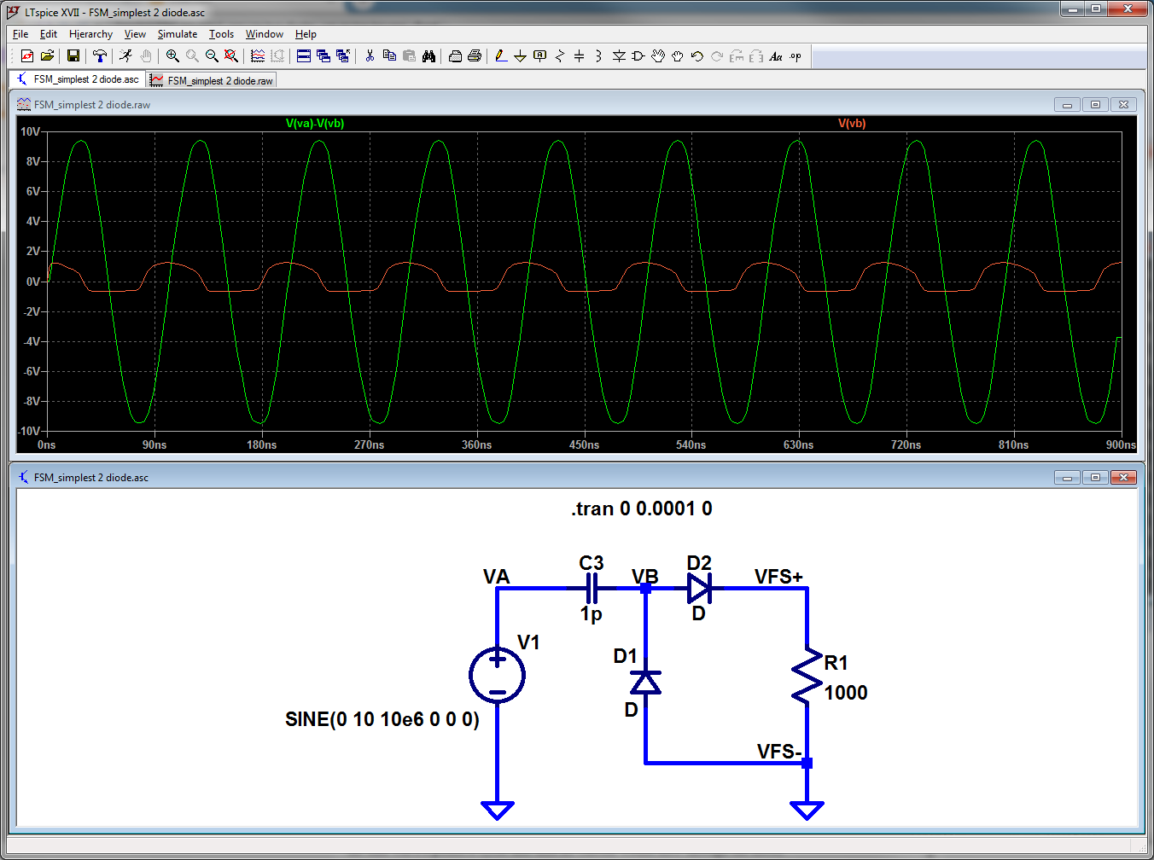Viewport: 1154px width, 860px height.
Task: Activate the Move tool
Action: (657, 55)
